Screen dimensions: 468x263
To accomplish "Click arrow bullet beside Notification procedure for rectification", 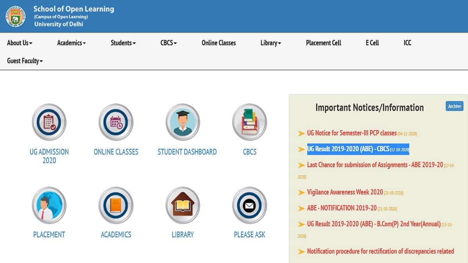I will [301, 252].
